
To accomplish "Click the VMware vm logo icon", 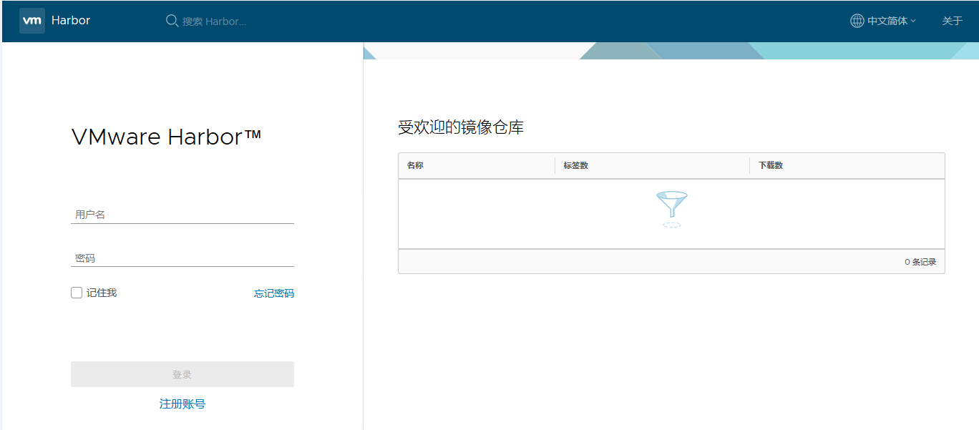I will [x=32, y=21].
